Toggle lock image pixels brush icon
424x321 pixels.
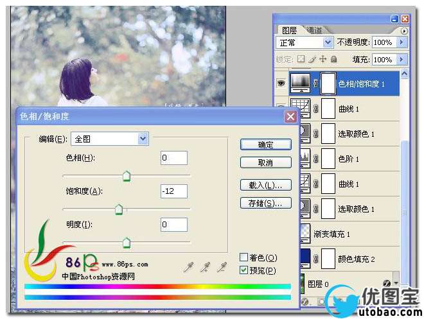(312, 59)
